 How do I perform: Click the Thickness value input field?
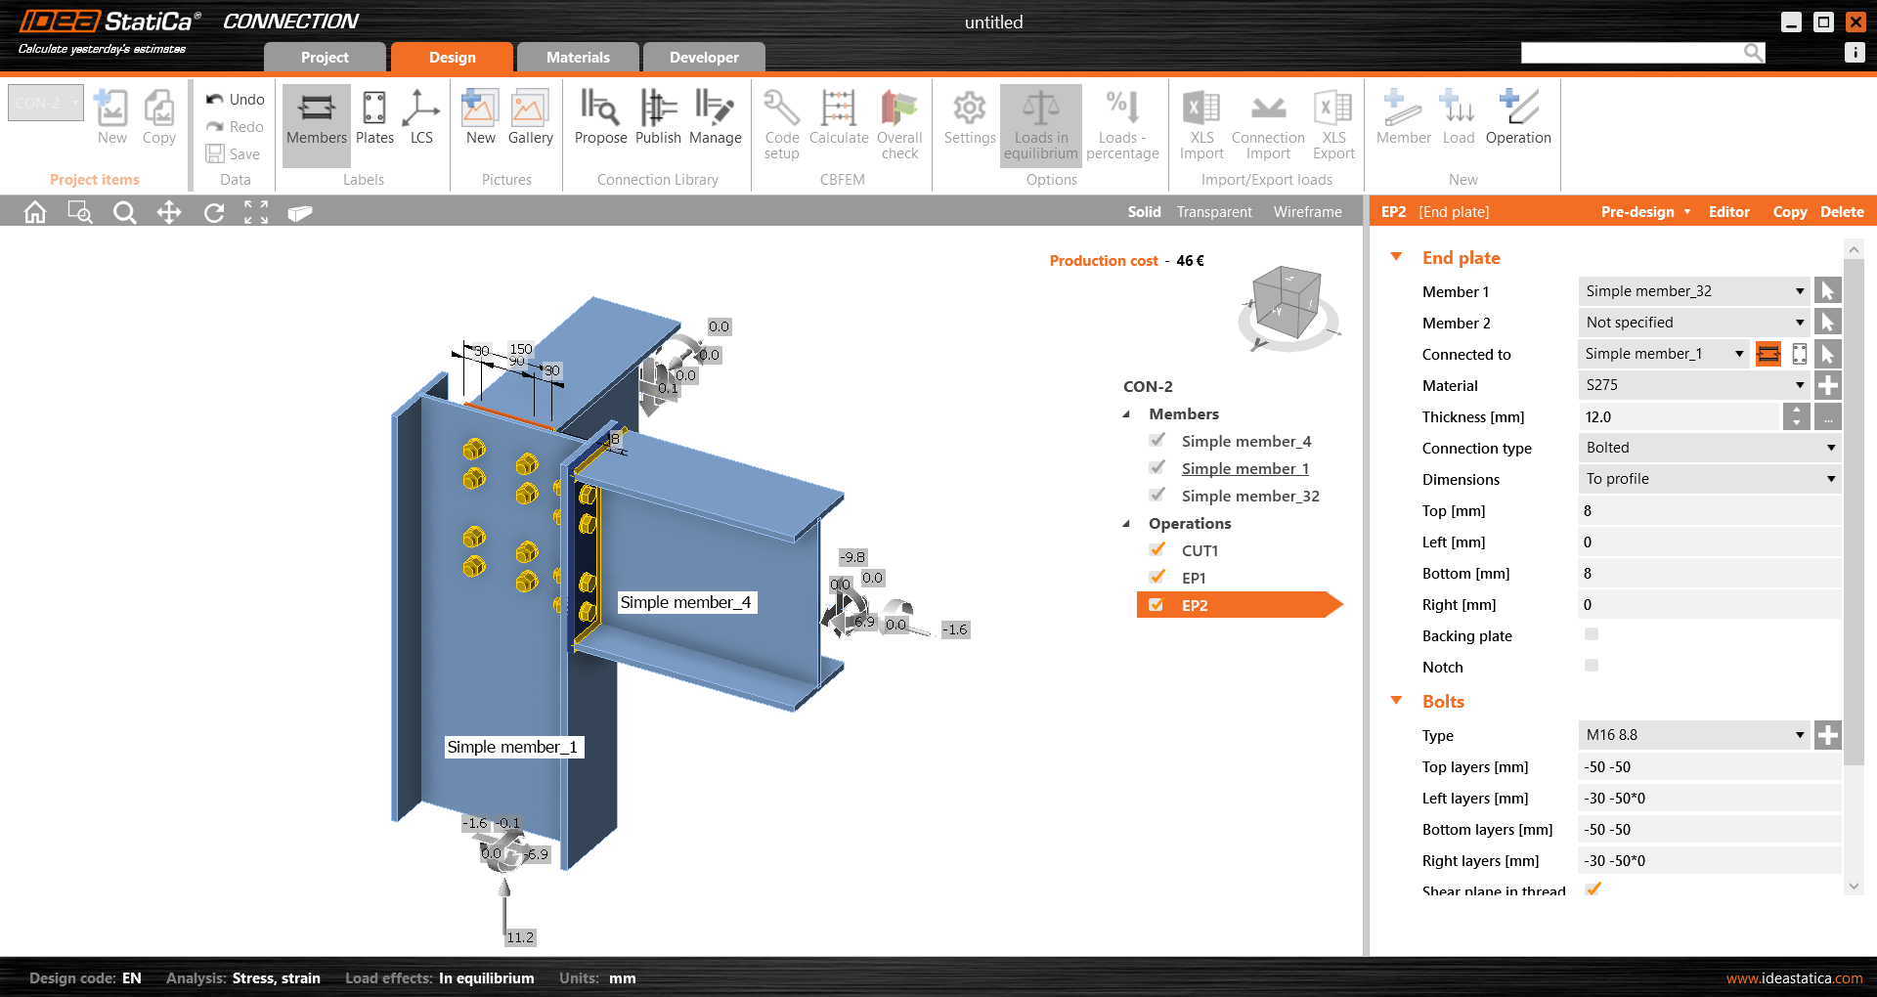pyautogui.click(x=1680, y=417)
